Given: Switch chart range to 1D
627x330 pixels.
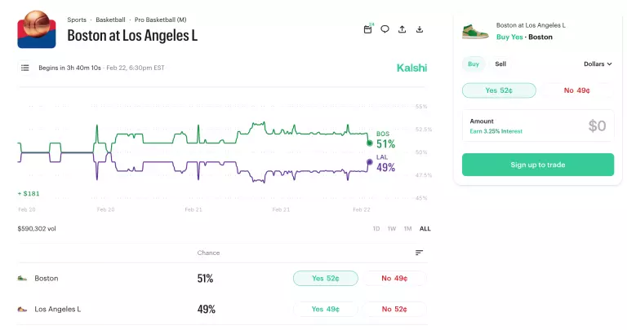Looking at the screenshot, I should (376, 229).
